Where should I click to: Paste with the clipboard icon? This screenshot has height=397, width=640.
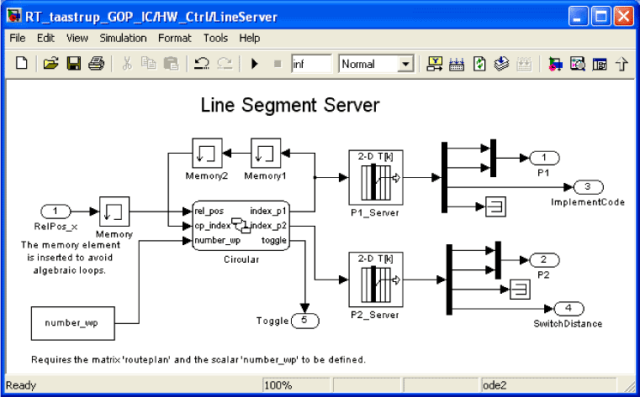coord(171,64)
